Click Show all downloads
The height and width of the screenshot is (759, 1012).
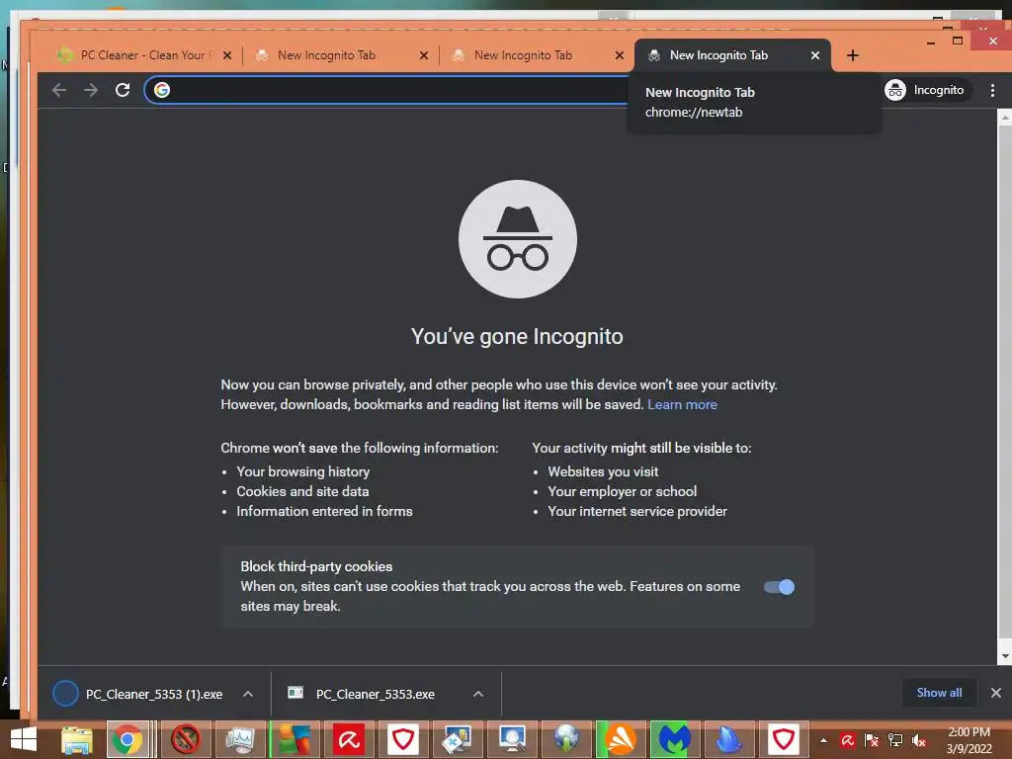click(939, 693)
